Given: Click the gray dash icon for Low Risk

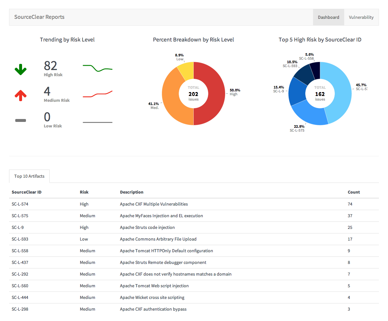Looking at the screenshot, I should click(x=20, y=120).
